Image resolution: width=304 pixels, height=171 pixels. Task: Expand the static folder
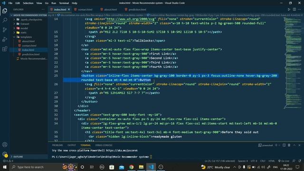(28, 33)
